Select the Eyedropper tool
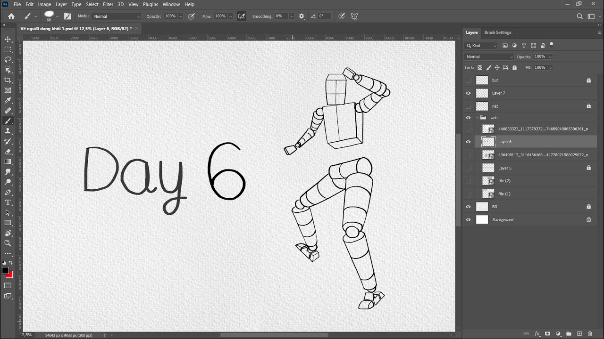Image resolution: width=604 pixels, height=339 pixels. pyautogui.click(x=8, y=101)
